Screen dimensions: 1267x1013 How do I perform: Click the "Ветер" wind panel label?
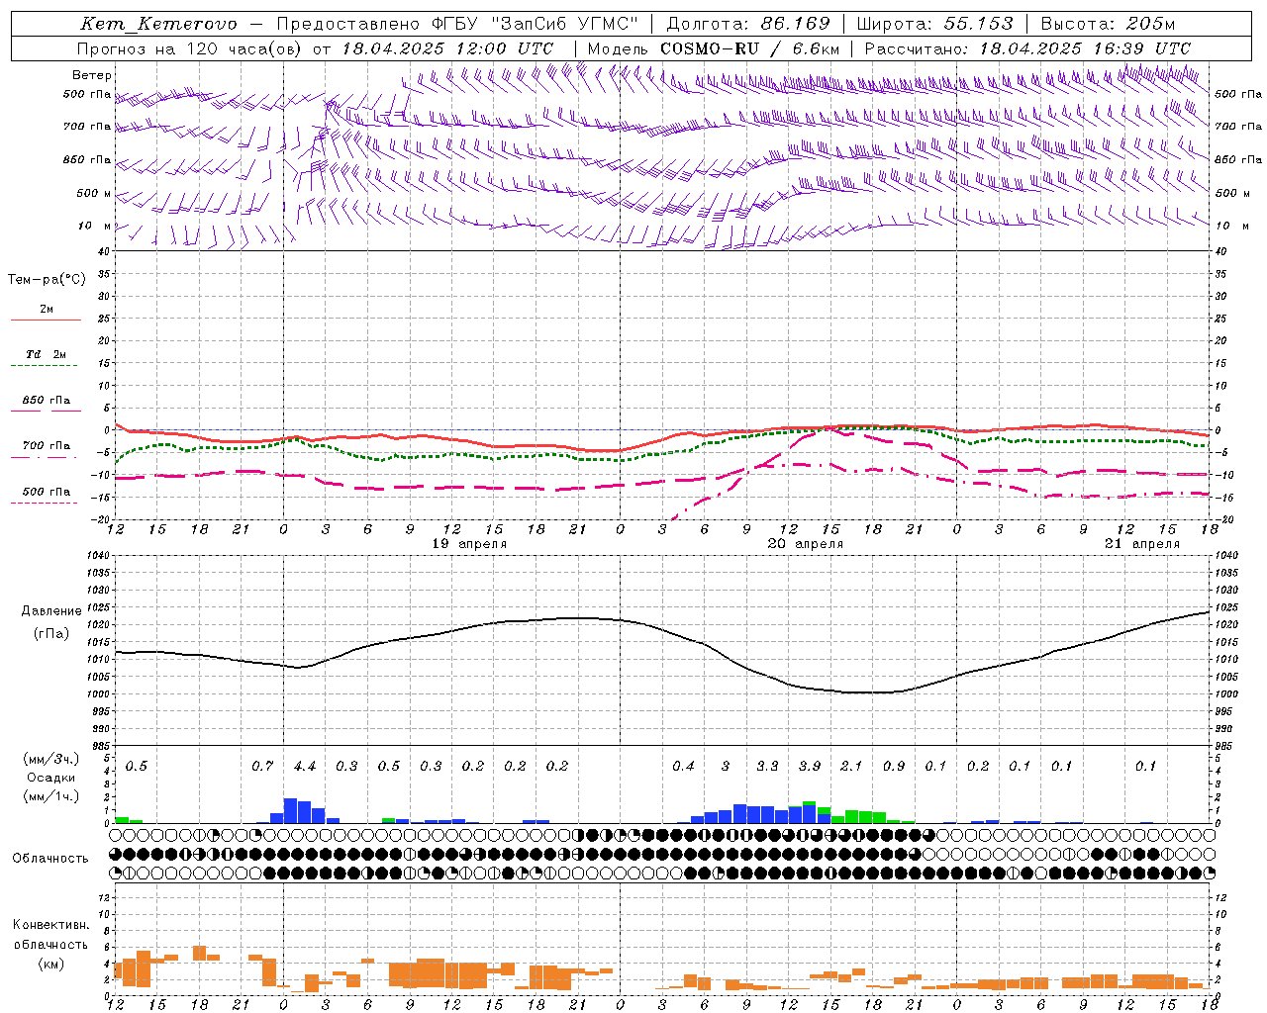click(92, 75)
